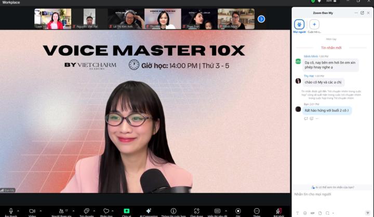Viewport: 374px width, 217px height.
Task: Select Nguyễn Việt Hải participant thumbnail
Action: [x=89, y=19]
